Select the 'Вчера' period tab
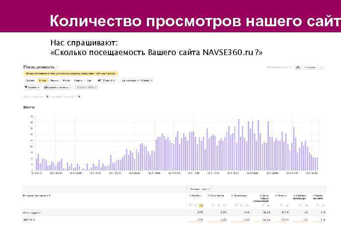The height and width of the screenshot is (236, 341). click(43, 80)
